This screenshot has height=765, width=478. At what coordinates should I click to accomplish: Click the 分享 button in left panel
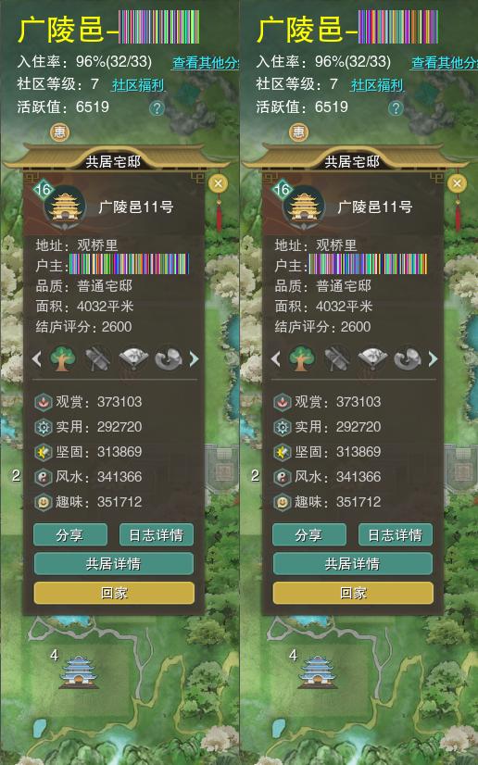point(70,534)
